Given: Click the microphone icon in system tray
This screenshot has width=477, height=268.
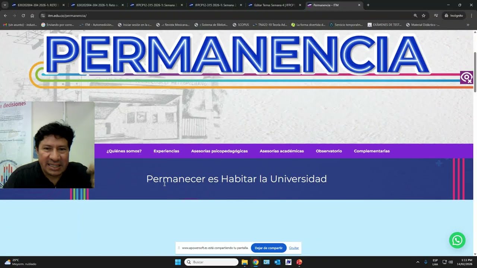Looking at the screenshot, I should coord(426,262).
